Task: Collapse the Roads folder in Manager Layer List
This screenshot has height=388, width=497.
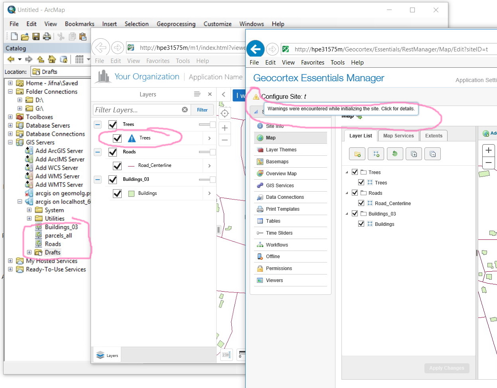Action: coord(347,193)
